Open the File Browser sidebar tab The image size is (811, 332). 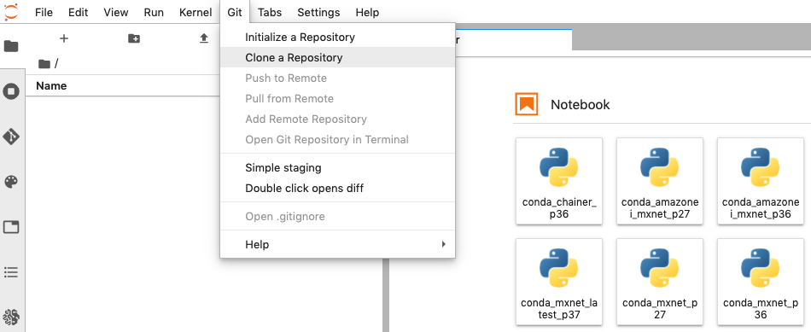click(11, 47)
